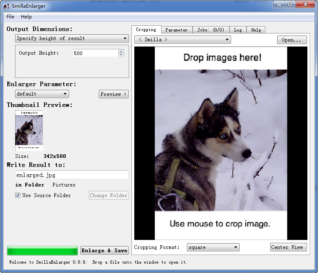Open the File menu
The height and width of the screenshot is (273, 318).
[x=10, y=17]
